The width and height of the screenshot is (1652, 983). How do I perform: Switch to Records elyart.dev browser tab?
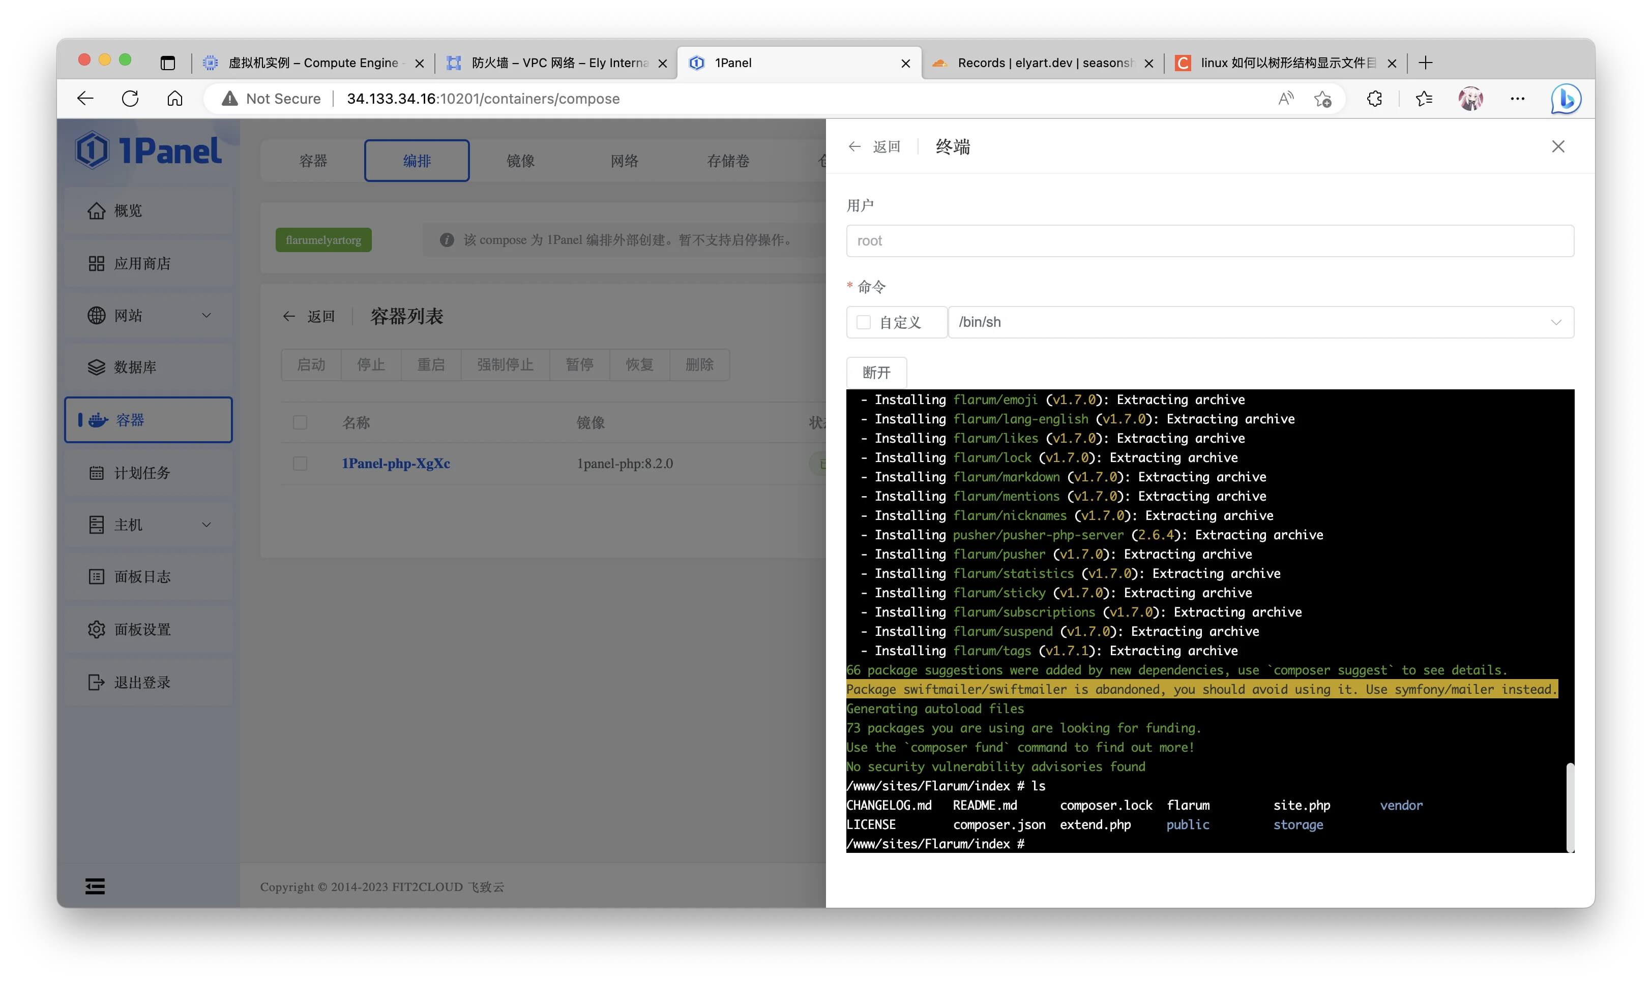click(1042, 63)
